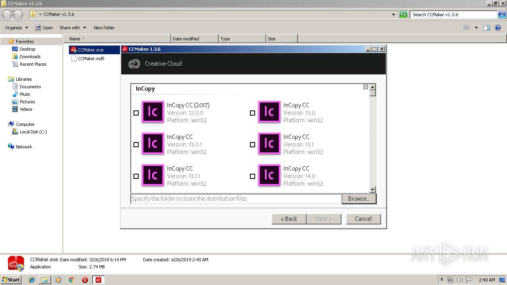Click the distribution folder path field
This screenshot has width=507, height=285.
point(236,199)
